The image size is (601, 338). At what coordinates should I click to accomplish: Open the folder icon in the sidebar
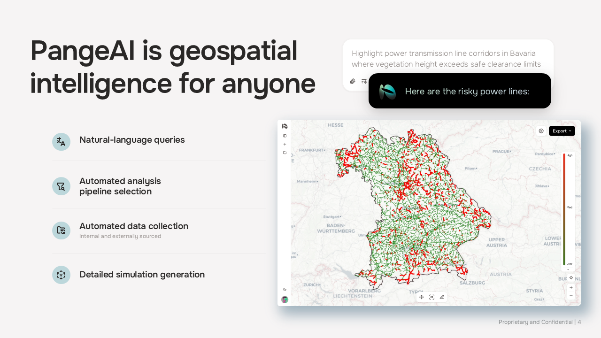[x=285, y=153]
